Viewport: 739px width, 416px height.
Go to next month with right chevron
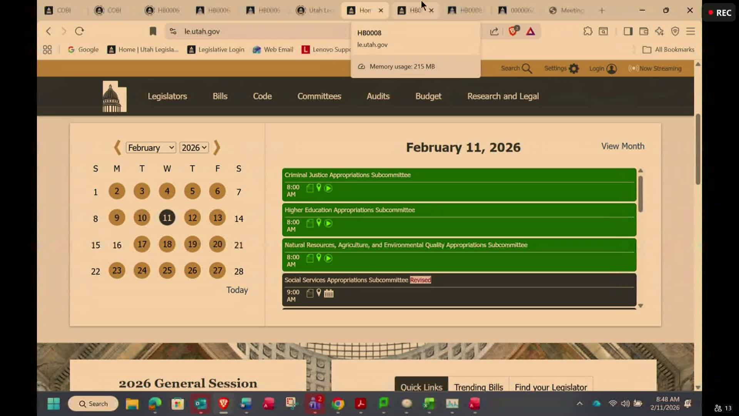tap(217, 148)
